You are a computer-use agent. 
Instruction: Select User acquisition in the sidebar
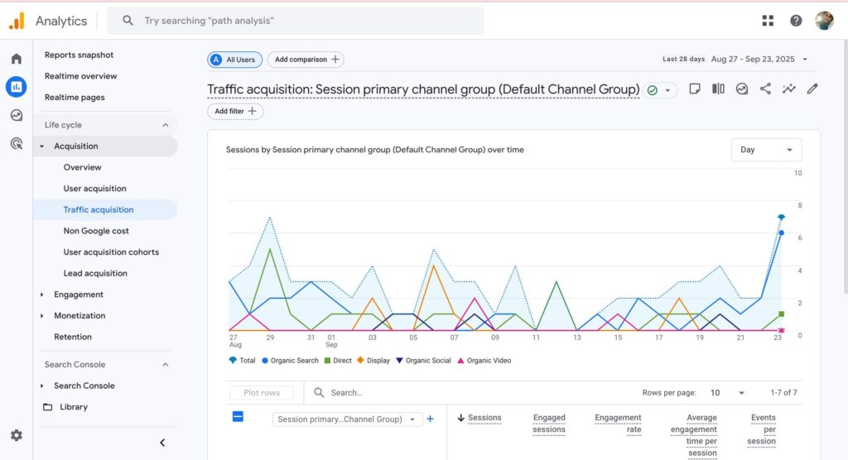(x=95, y=189)
